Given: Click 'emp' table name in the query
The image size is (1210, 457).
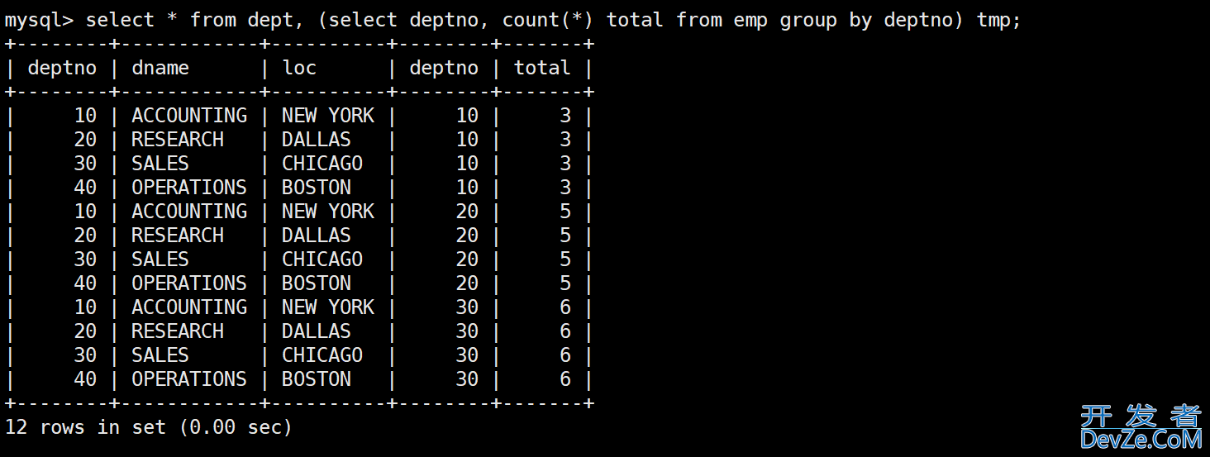Looking at the screenshot, I should pyautogui.click(x=750, y=21).
